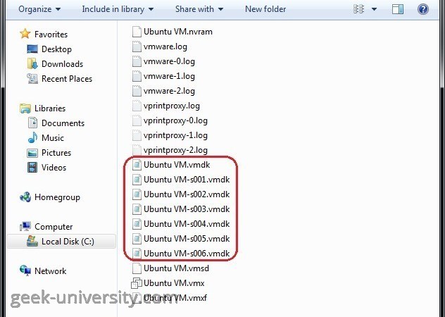Click the Favorites star icon
445x317 pixels.
coord(25,34)
